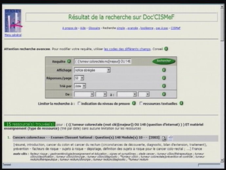Click info icon after niveau de preuve
The height and width of the screenshot is (170, 226).
click(134, 103)
